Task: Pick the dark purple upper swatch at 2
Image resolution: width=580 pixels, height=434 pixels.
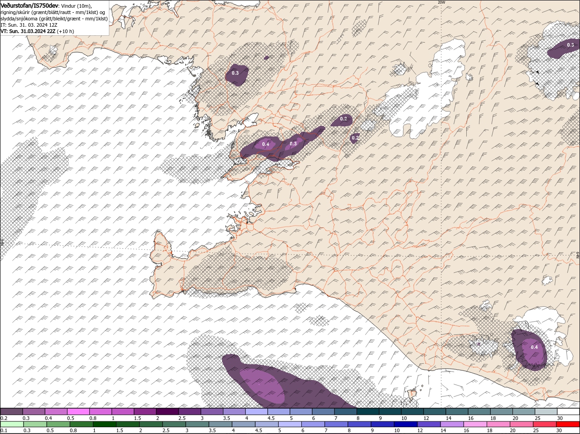Action: (167, 411)
